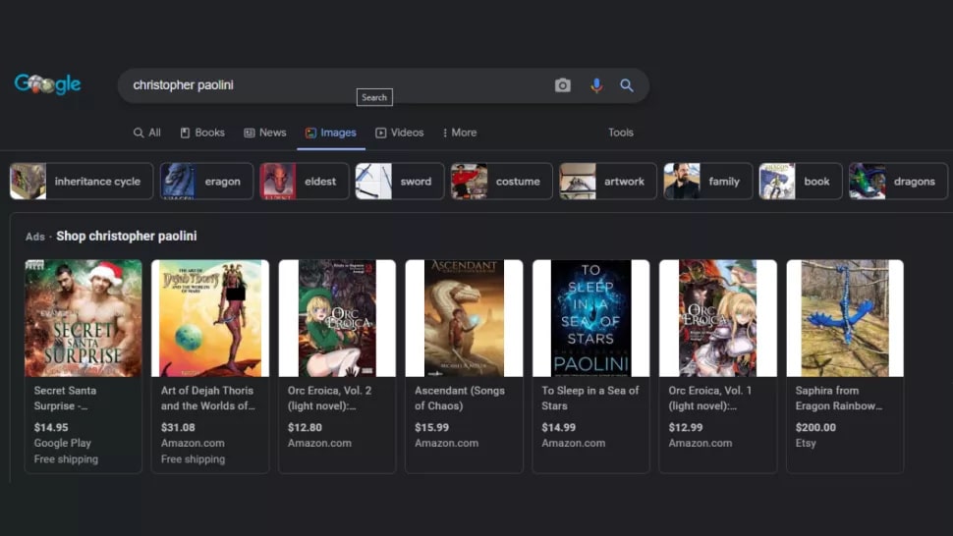Open search by image camera icon
Image resolution: width=953 pixels, height=536 pixels.
pos(563,85)
